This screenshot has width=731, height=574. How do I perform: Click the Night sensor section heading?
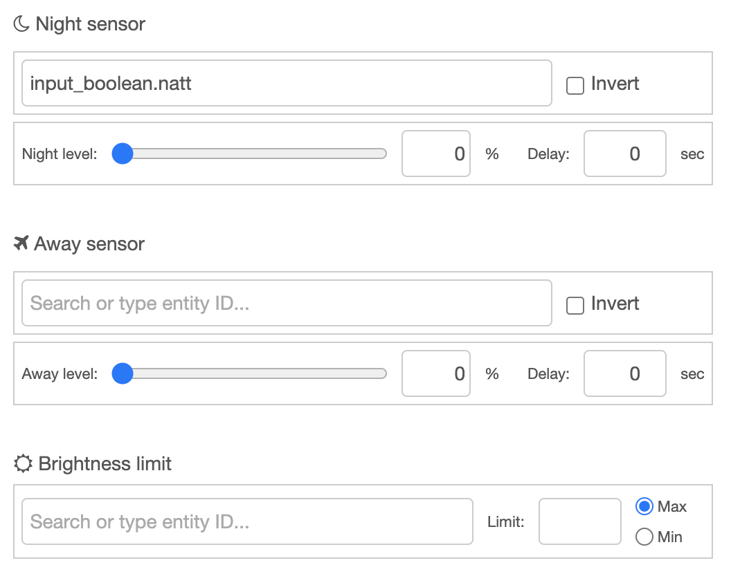pos(90,24)
